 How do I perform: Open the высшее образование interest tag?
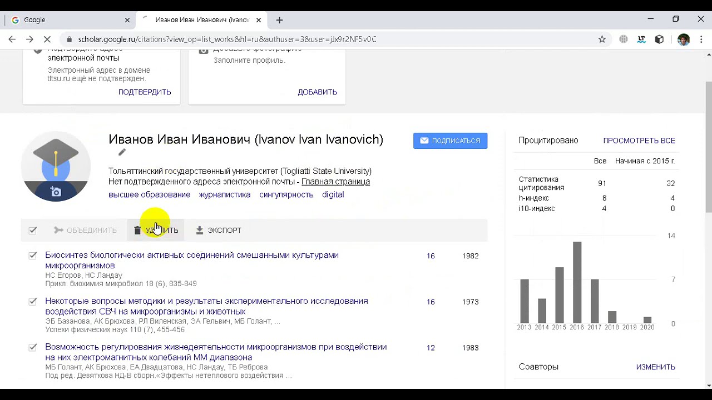tap(149, 195)
